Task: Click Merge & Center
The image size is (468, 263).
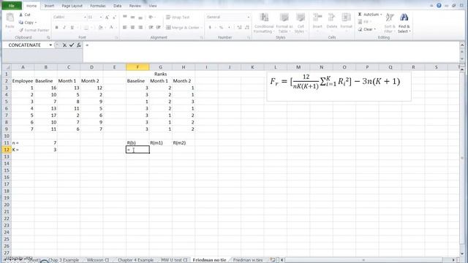Action: coord(182,28)
